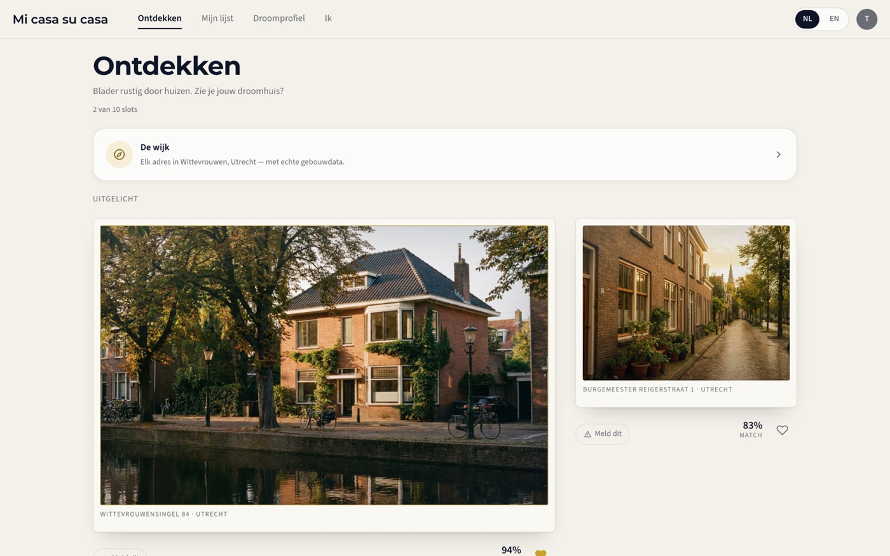The width and height of the screenshot is (890, 556).
Task: Open the Mijn lijst tab
Action: (x=217, y=18)
